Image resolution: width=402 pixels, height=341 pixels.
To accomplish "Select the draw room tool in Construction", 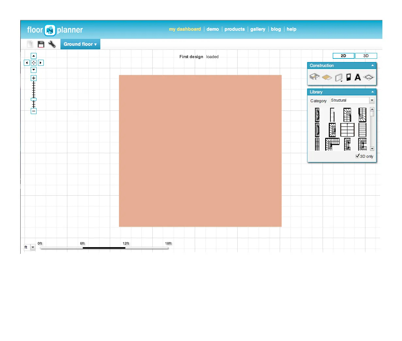I will point(314,77).
